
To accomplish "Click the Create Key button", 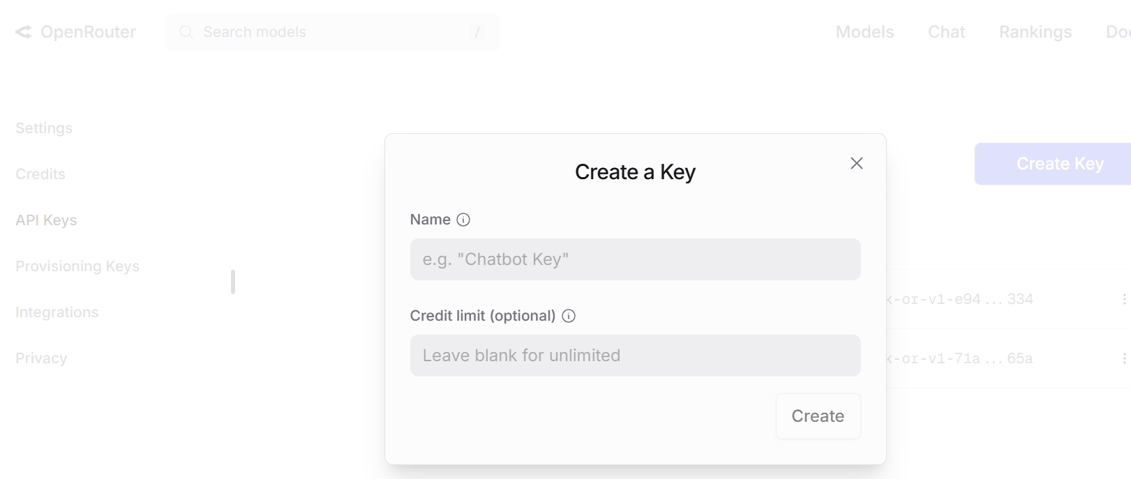I will pos(1053,164).
